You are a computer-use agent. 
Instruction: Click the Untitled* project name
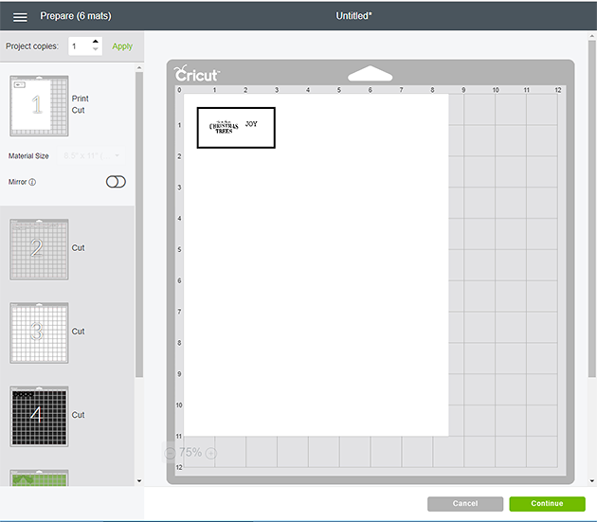click(x=353, y=16)
